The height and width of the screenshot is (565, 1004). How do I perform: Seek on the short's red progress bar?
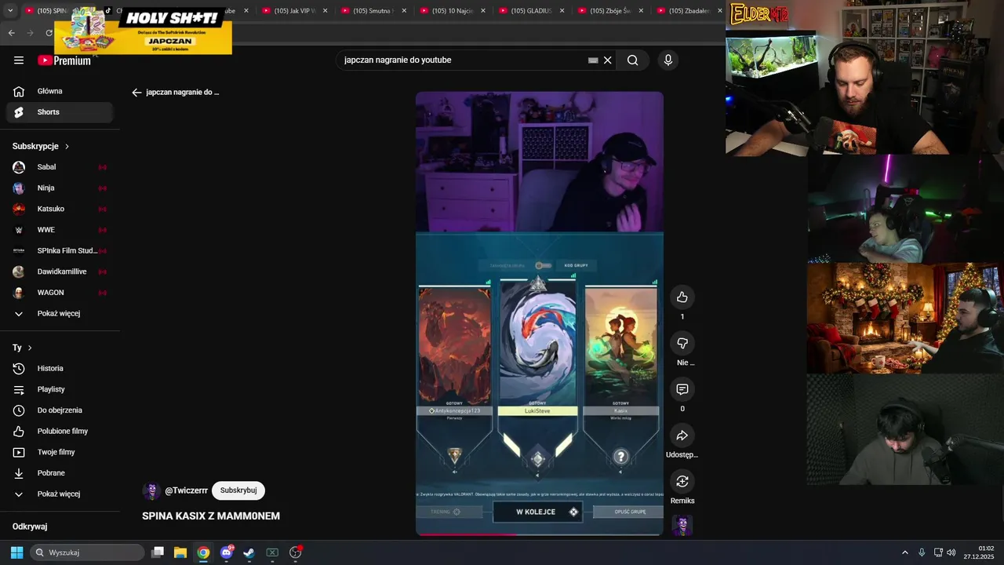pos(540,534)
